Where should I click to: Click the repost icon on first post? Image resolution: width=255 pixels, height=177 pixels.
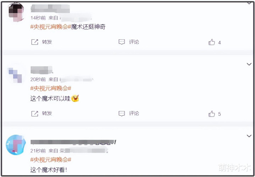coord(35,42)
